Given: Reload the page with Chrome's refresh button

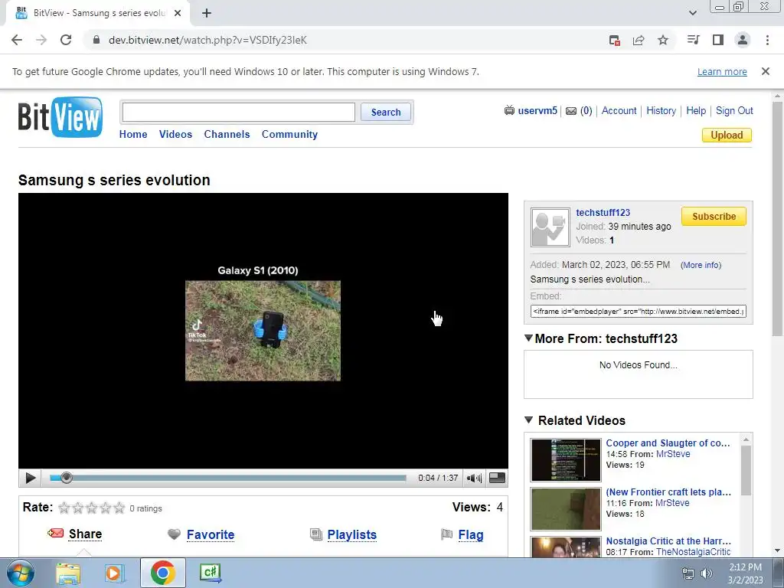Looking at the screenshot, I should click(66, 40).
